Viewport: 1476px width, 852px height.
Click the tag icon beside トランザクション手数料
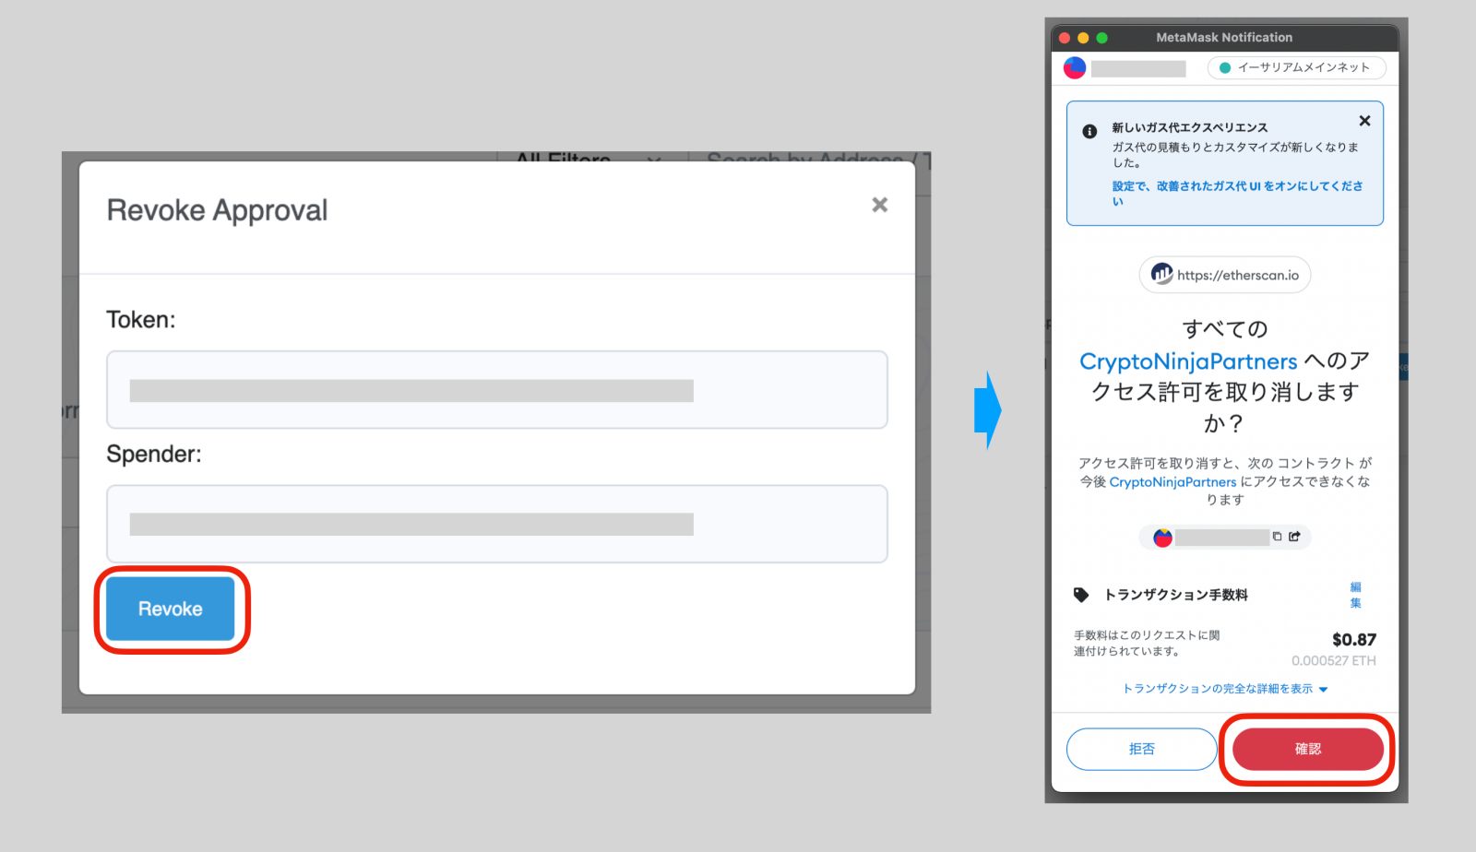[1081, 594]
